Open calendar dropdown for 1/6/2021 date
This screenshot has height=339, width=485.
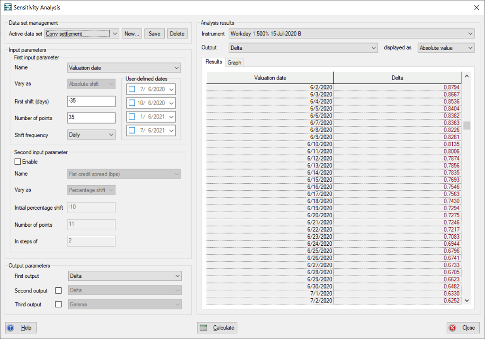click(171, 116)
